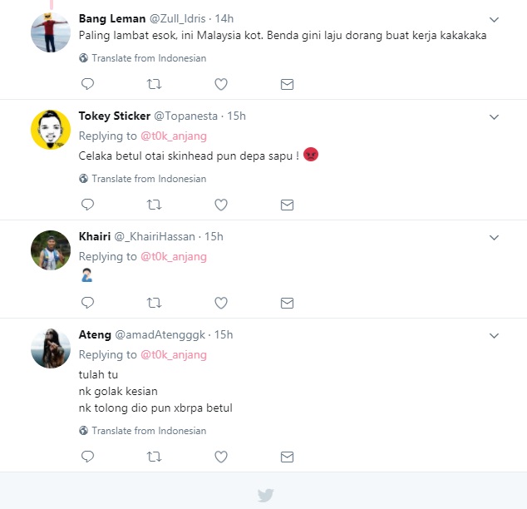527x509 pixels.
Task: Open Khairi's profile picture
Action: (51, 250)
